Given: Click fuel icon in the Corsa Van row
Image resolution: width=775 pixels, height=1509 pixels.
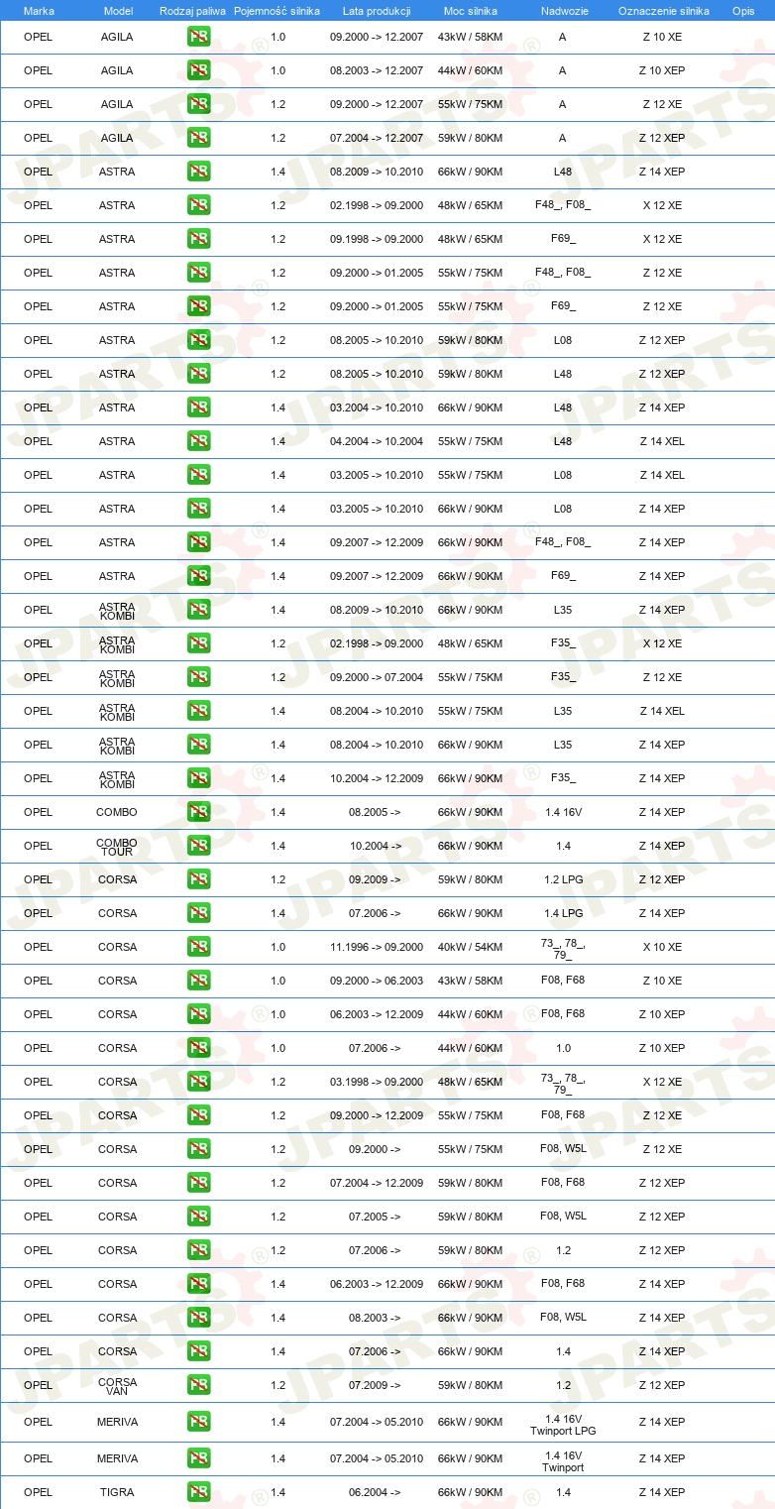Looking at the screenshot, I should click(x=199, y=1385).
